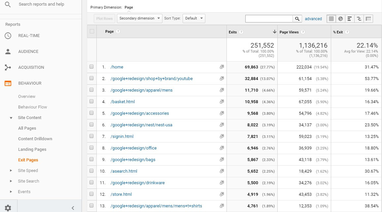
Task: Run table search with magnifier button
Action: pyautogui.click(x=297, y=19)
